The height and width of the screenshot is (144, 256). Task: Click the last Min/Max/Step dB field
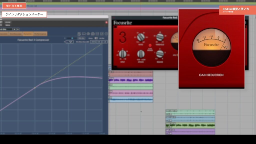[x=105, y=42]
